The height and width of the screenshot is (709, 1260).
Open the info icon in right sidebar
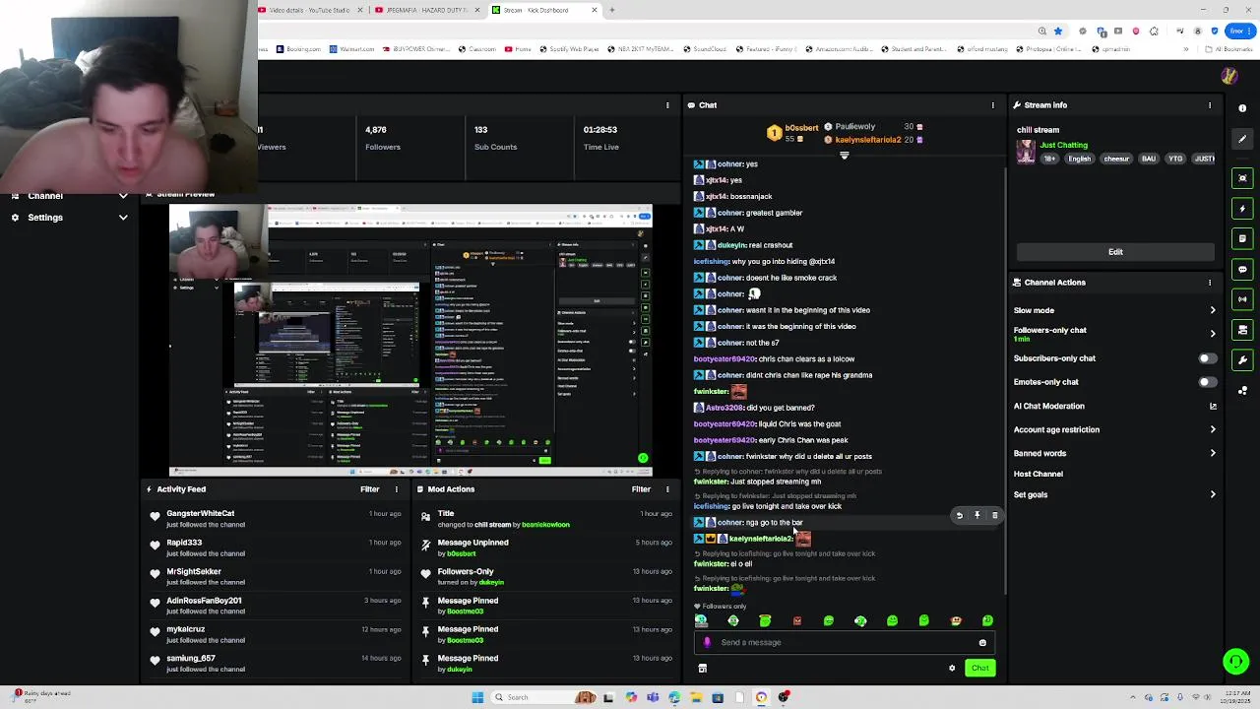[x=1242, y=108]
